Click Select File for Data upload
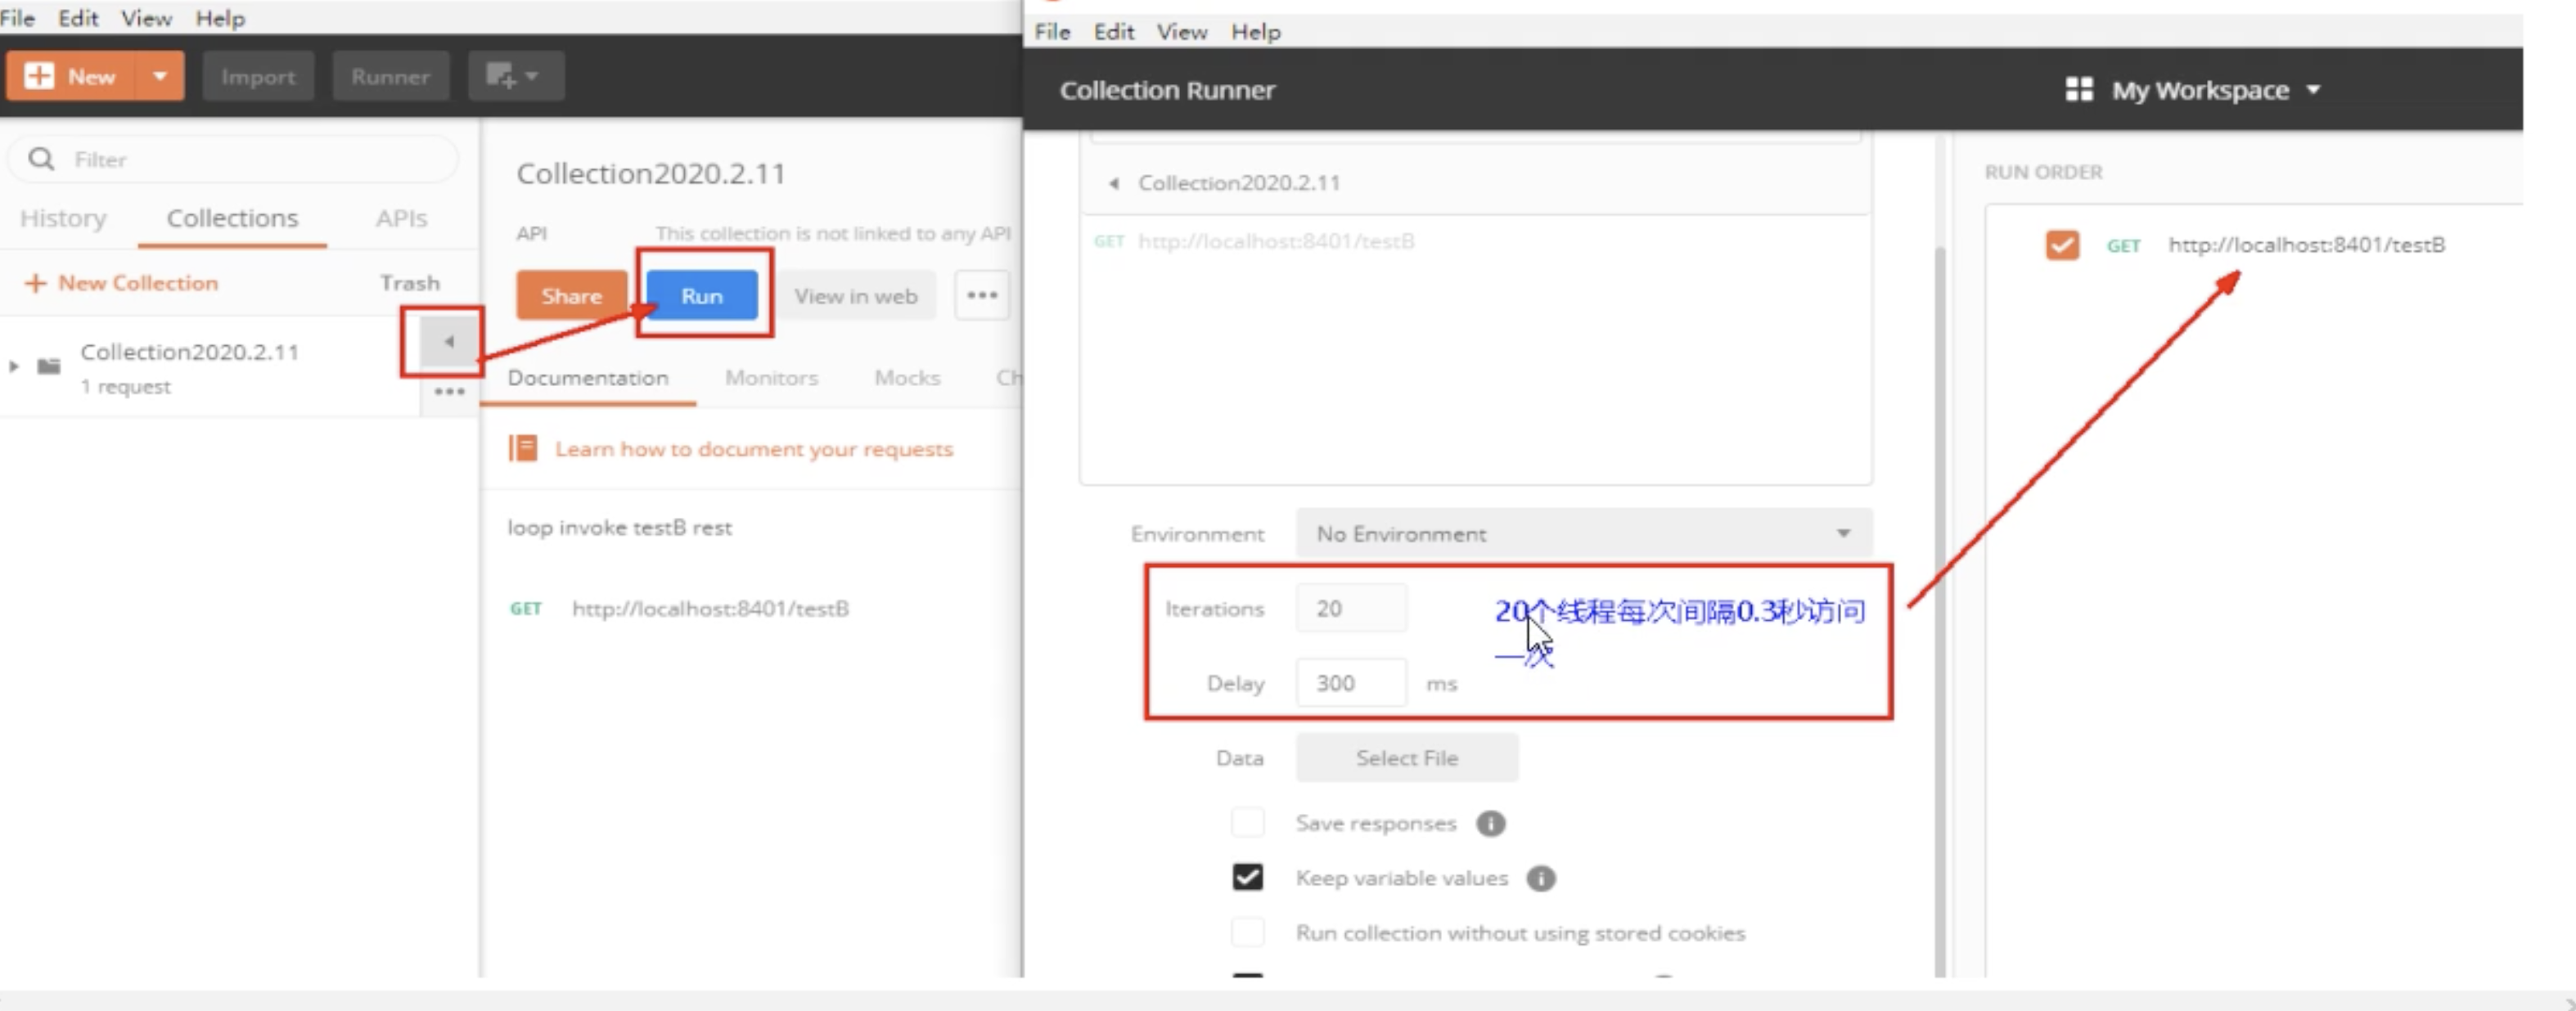Image resolution: width=2576 pixels, height=1011 pixels. pos(1405,758)
